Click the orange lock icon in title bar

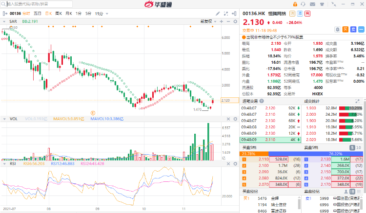click(295, 4)
